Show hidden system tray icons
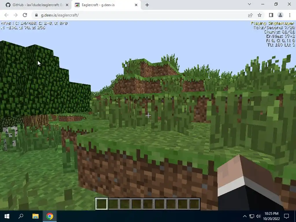This screenshot has height=222, width=296. coord(245,216)
